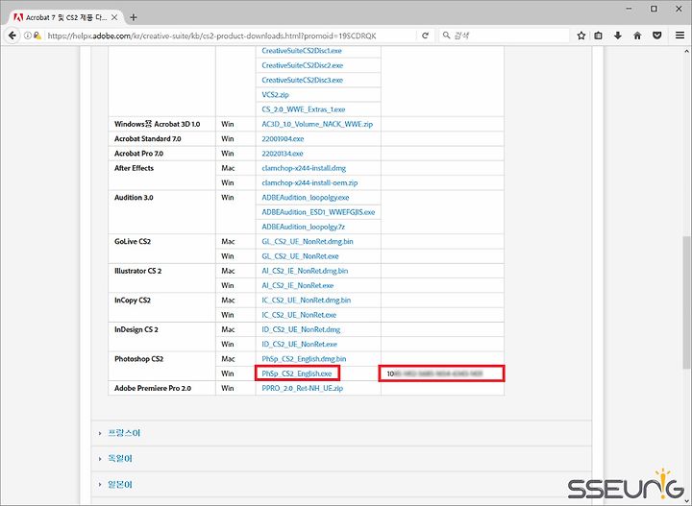The width and height of the screenshot is (692, 506).
Task: Download CreativeSuiteCS2Disc3.exe
Action: pyautogui.click(x=303, y=80)
